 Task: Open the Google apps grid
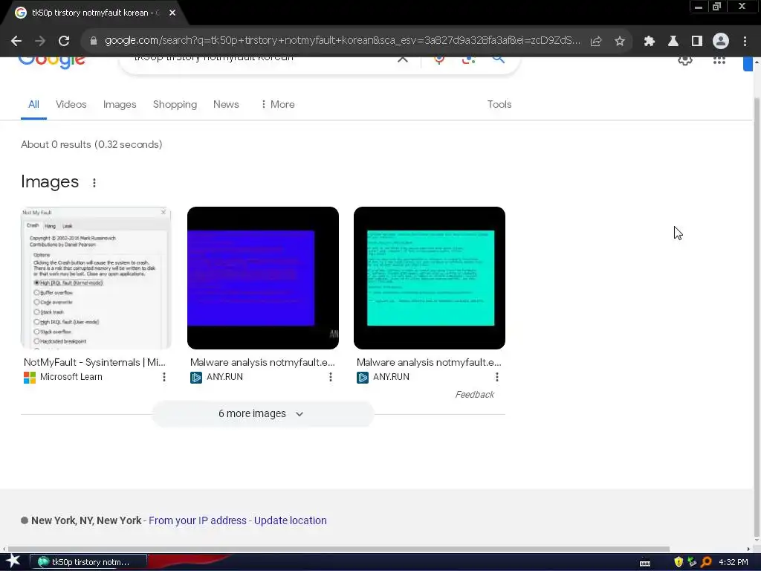719,61
